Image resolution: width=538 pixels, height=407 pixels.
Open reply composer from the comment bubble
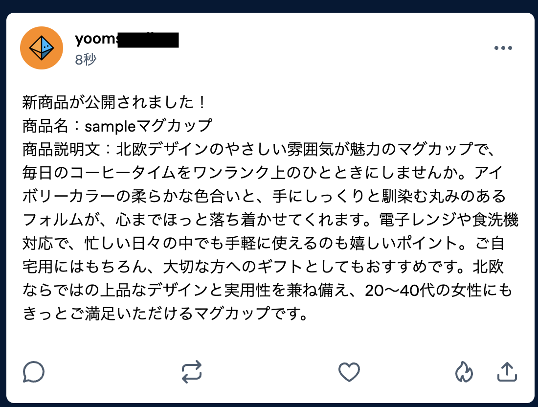pos(33,372)
